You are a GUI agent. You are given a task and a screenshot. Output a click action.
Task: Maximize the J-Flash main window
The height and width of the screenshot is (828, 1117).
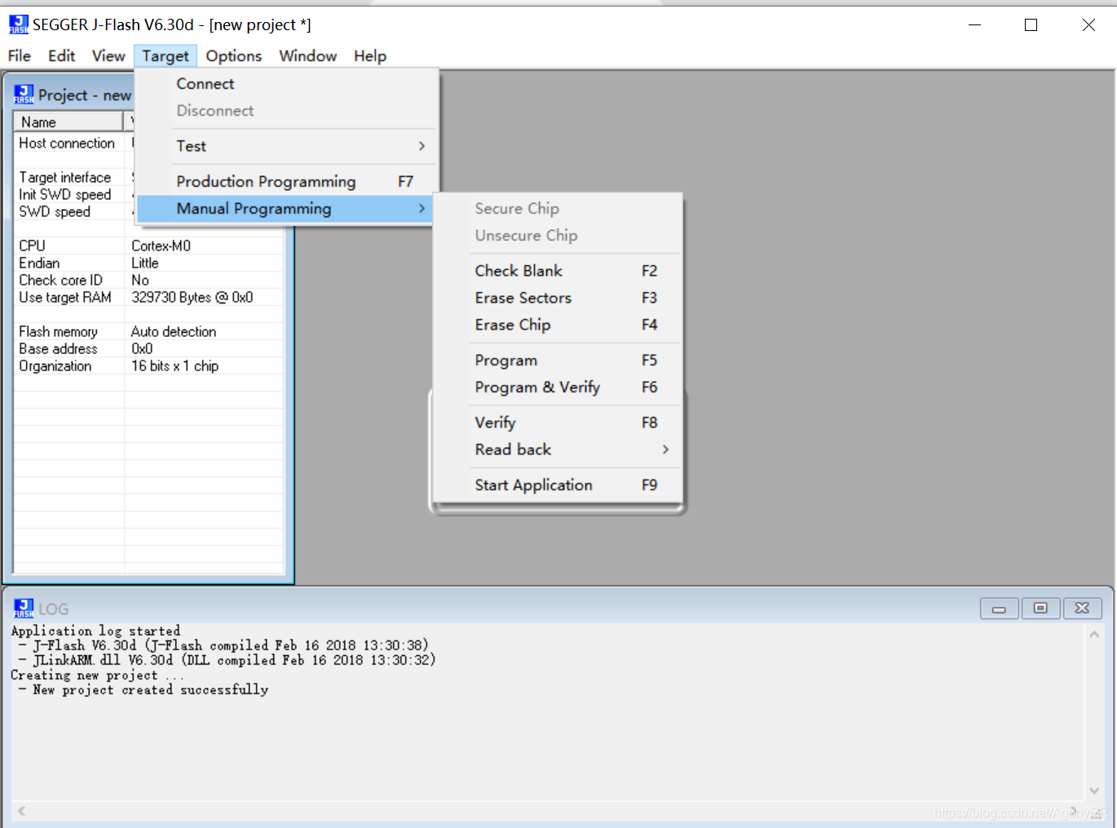pyautogui.click(x=1031, y=24)
